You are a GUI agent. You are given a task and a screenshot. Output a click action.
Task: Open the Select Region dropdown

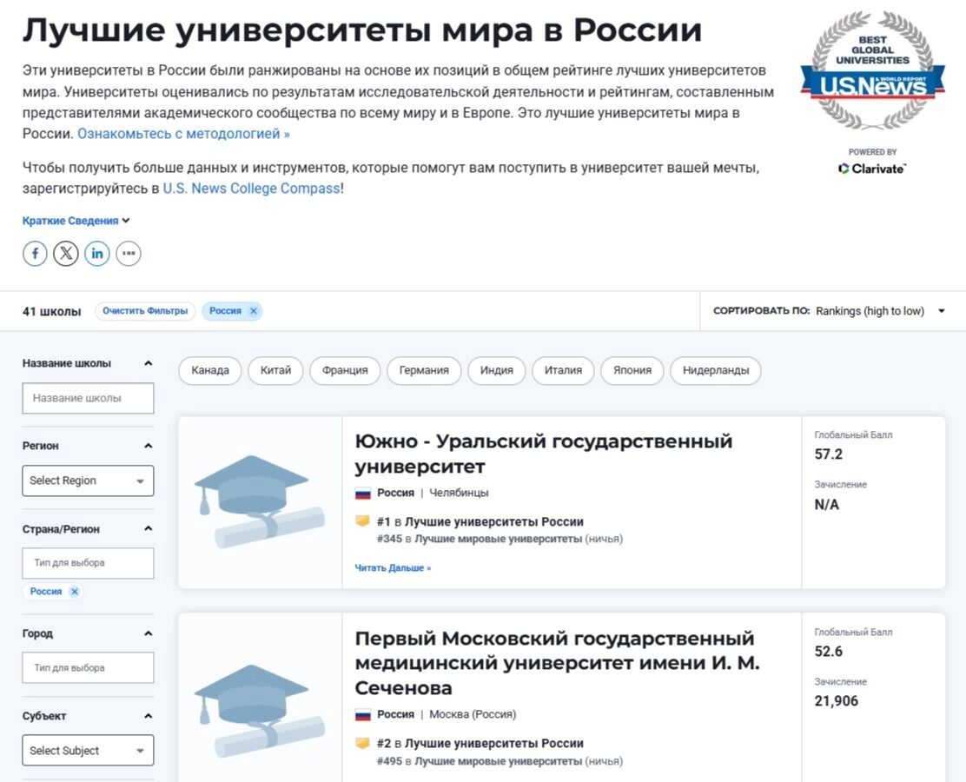[x=88, y=480]
